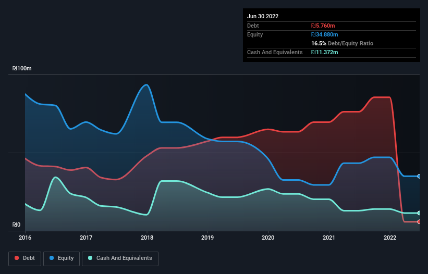Viewport: 428px width, 274px height.
Task: Toggle the Equity series legend button
Action: click(x=62, y=258)
